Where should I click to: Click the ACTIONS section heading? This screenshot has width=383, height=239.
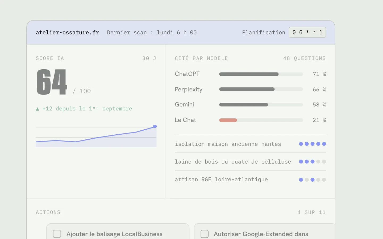[48, 212]
